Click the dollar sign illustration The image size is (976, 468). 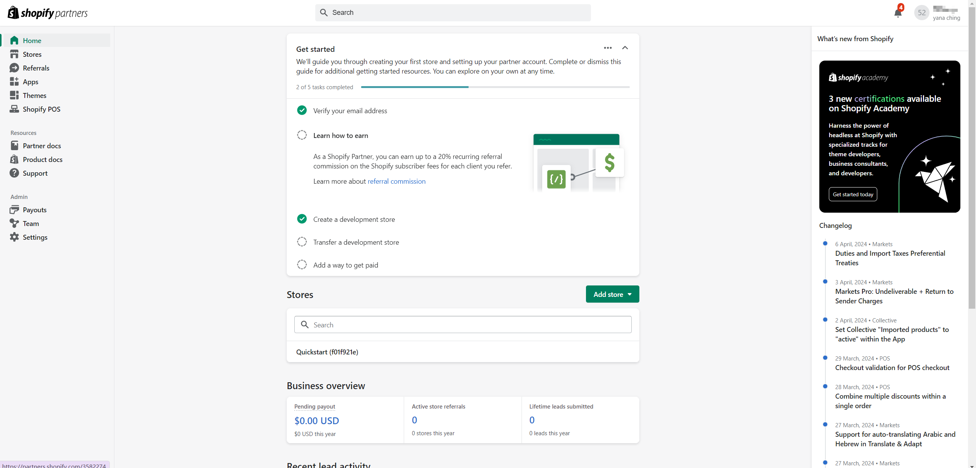610,163
